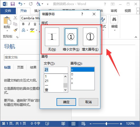This screenshot has width=140, height=127.
Task: Toggle italic formatting button
Action: [29, 24]
